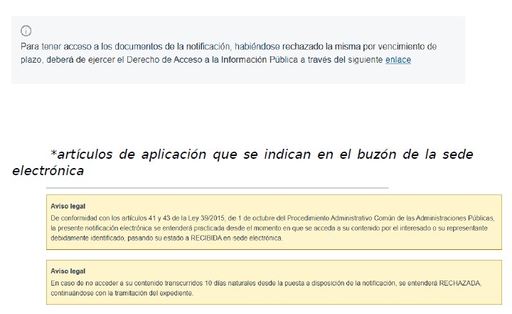512x314 pixels.
Task: Open the "enlace" hyperlink
Action: pos(398,60)
